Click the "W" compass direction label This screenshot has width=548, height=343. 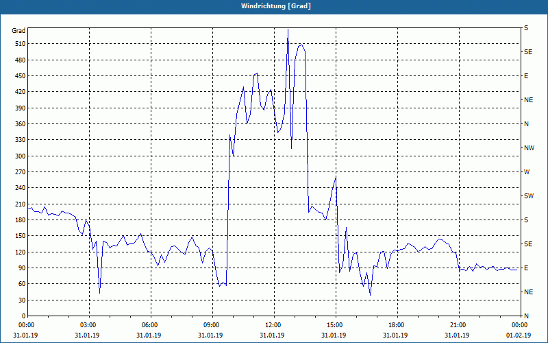tap(527, 172)
